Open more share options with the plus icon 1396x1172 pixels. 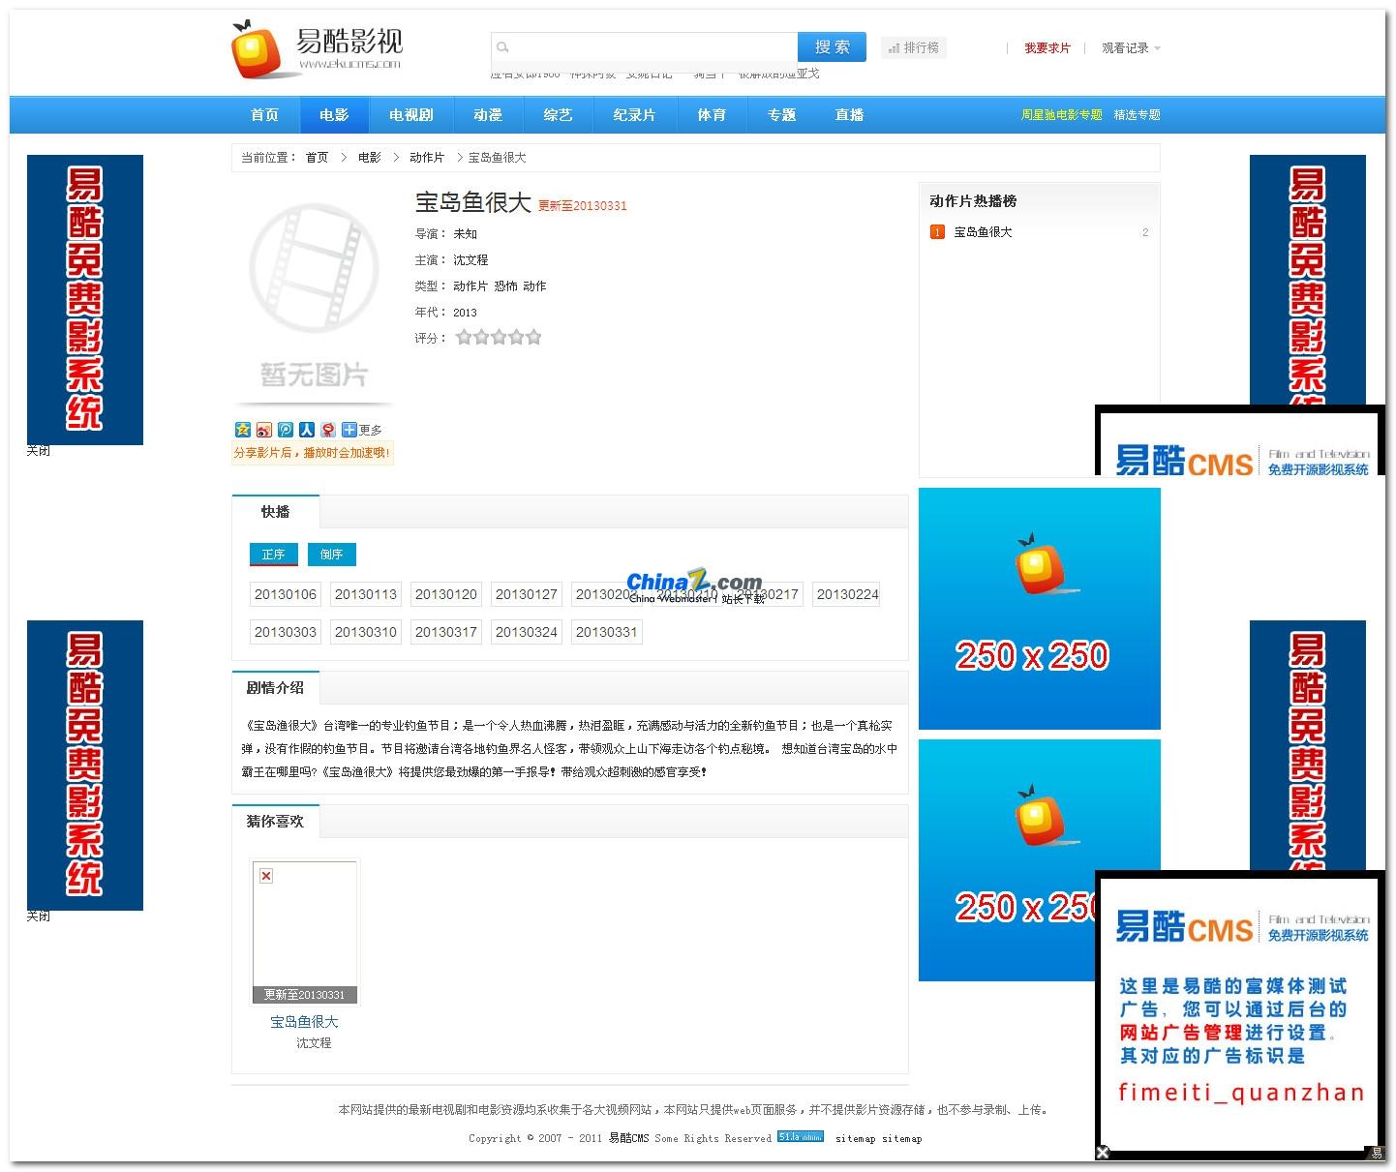(349, 430)
